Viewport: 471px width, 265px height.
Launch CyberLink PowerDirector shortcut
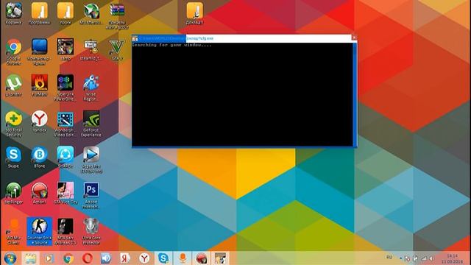65,88
